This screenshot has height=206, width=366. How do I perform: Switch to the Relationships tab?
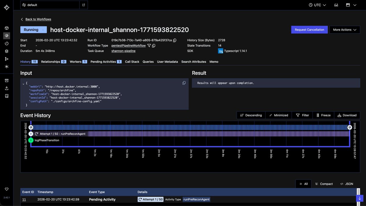coord(54,62)
